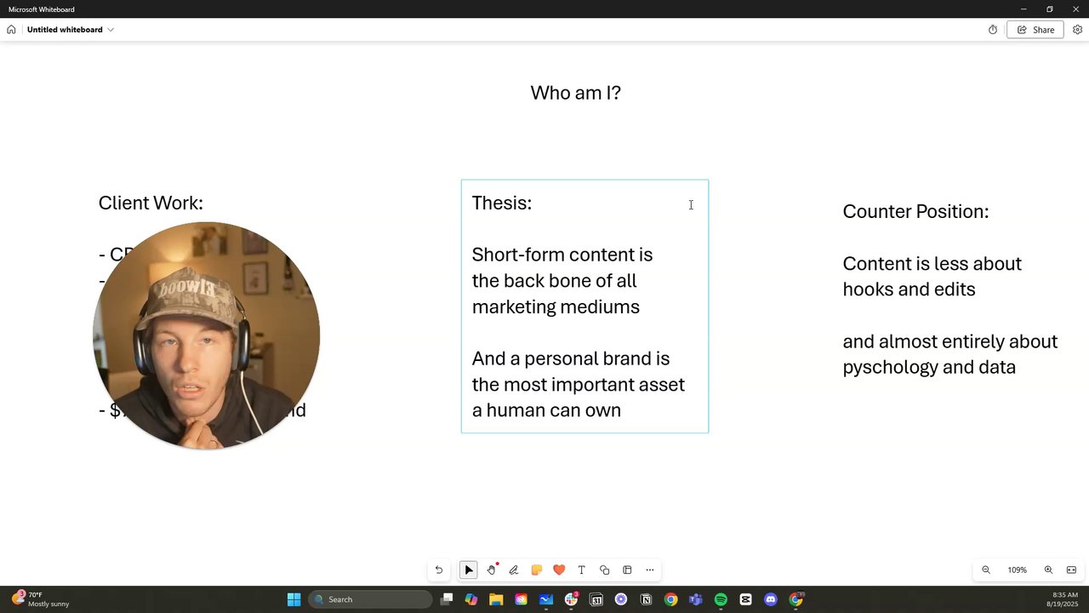Click the fit to screen icon

[x=1071, y=570]
